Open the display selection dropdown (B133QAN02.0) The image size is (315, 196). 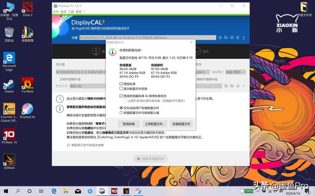click(x=81, y=72)
